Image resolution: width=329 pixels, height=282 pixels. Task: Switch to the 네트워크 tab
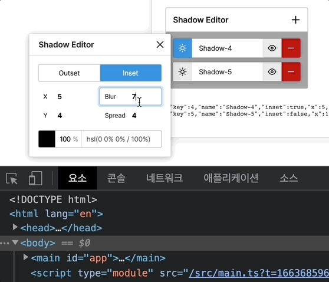coord(164,178)
